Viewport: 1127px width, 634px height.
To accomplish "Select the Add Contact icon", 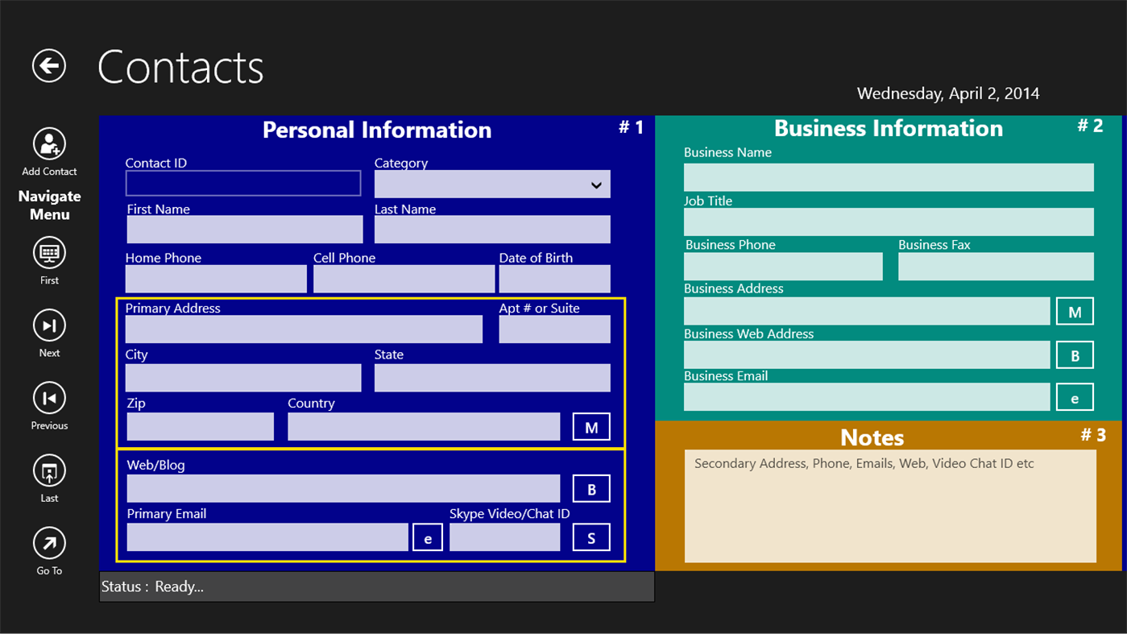I will [48, 145].
